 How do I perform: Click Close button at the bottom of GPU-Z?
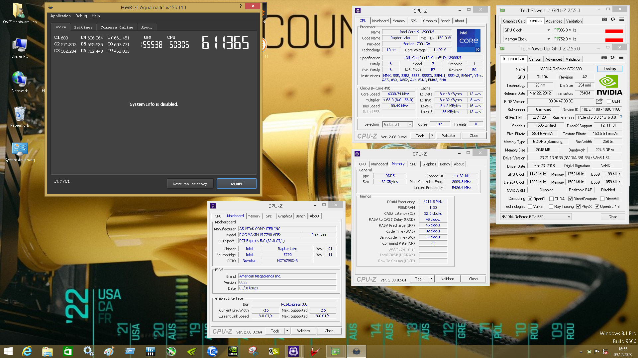(x=612, y=217)
